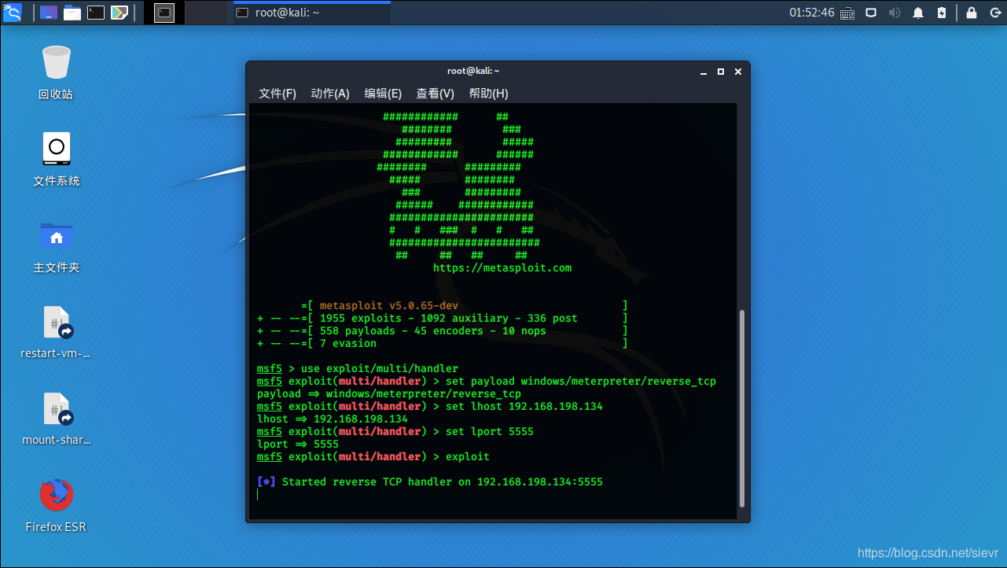The image size is (1007, 568).
Task: Click 'use exploit/multi/handler' command line
Action: [357, 369]
